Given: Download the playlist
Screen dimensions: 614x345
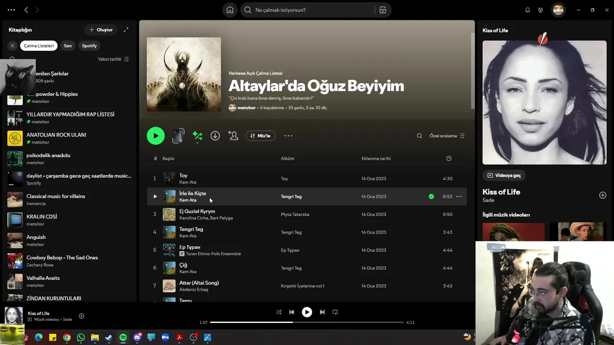Looking at the screenshot, I should (215, 136).
